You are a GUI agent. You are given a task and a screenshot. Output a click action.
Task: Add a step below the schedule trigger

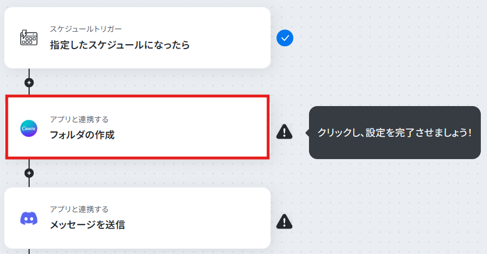click(29, 83)
